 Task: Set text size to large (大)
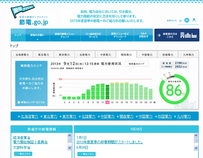194,20
